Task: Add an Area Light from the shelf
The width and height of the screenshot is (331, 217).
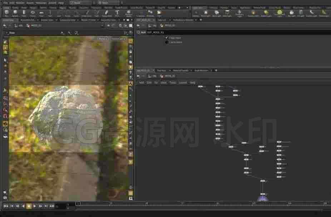Action: [227, 13]
